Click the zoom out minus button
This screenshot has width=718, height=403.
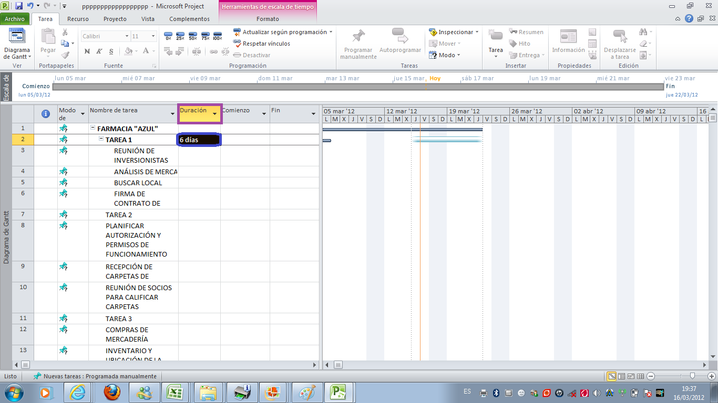tap(651, 376)
